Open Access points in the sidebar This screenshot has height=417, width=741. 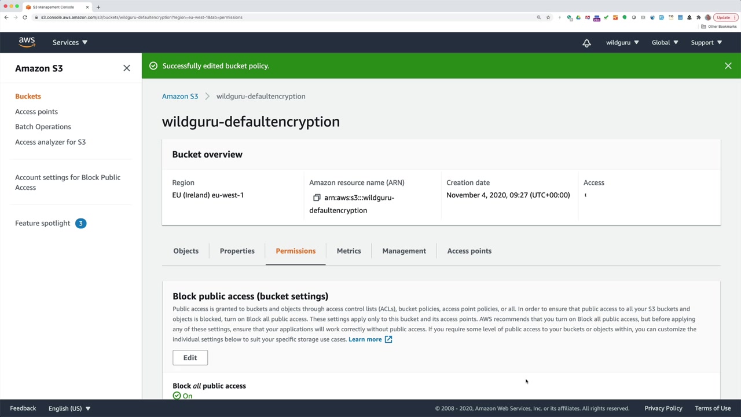pyautogui.click(x=36, y=112)
